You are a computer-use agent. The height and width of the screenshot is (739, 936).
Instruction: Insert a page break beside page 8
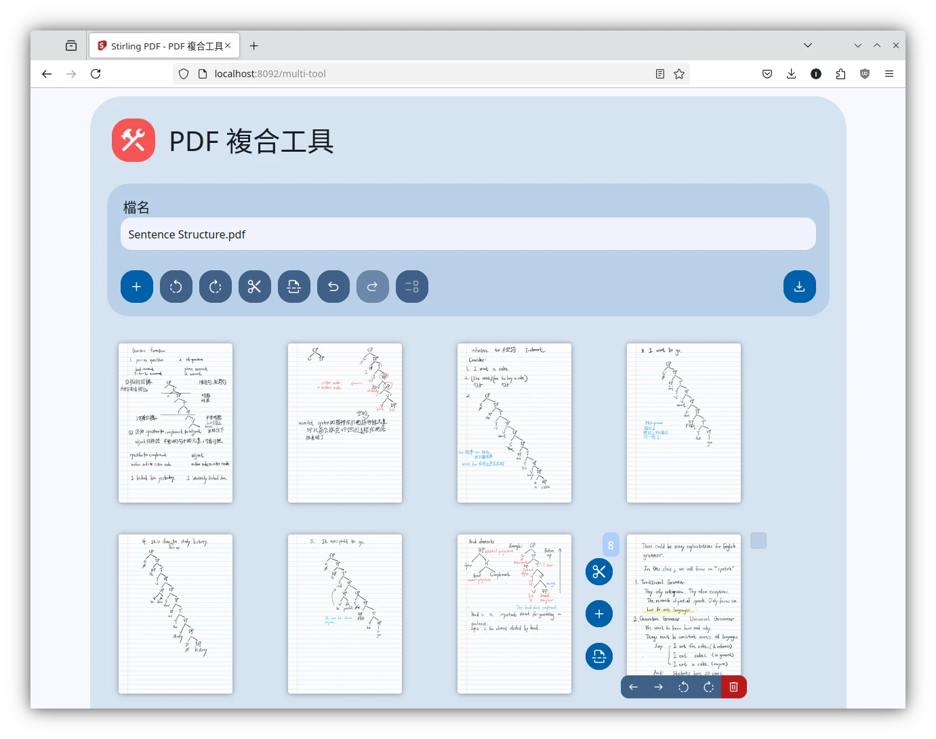(x=599, y=656)
